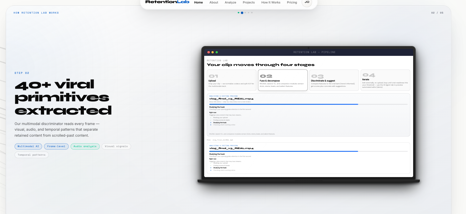The height and width of the screenshot is (214, 466).
Task: Select How It Works in navbar
Action: tap(271, 3)
